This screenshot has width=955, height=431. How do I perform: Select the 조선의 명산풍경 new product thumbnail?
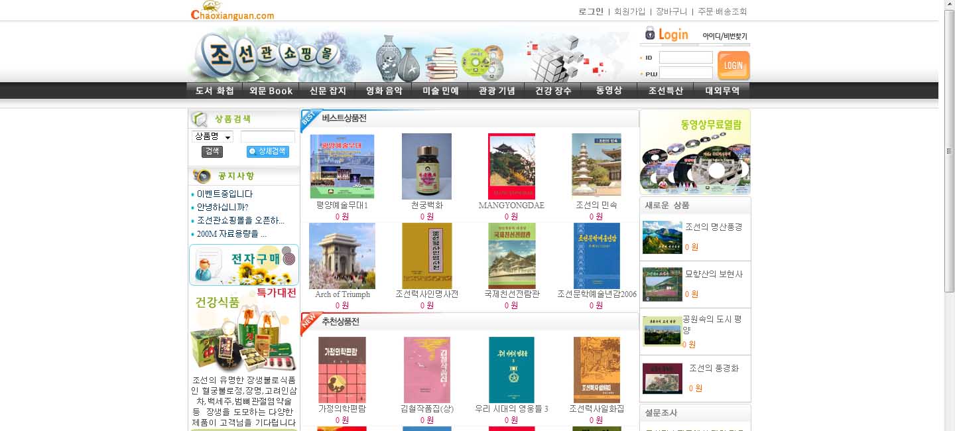662,237
